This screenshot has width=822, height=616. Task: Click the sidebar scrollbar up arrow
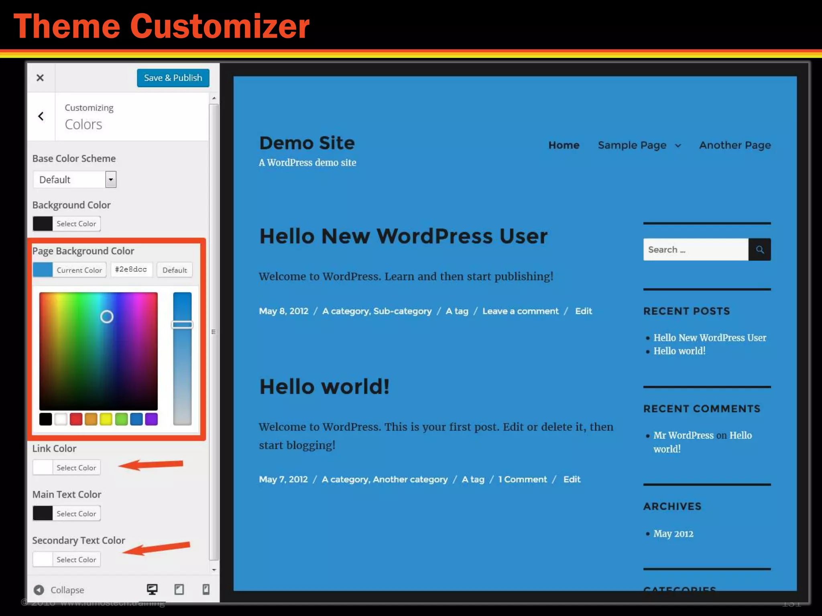(x=214, y=98)
